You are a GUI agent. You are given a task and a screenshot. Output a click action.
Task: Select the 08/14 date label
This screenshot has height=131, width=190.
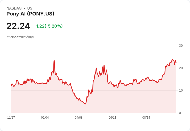[x=146, y=118]
